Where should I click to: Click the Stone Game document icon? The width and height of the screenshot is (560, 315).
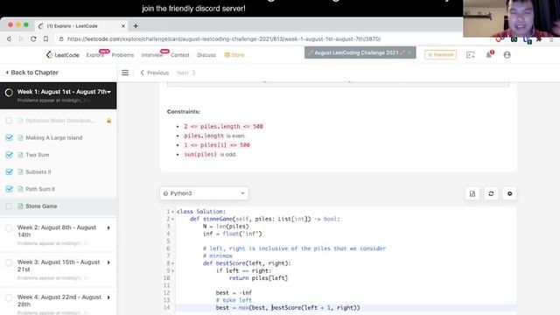tap(20, 206)
